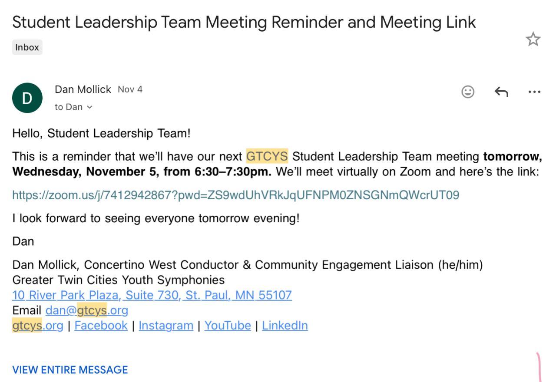Visit the gtcys.org website link
This screenshot has height=382, width=556.
[x=37, y=326]
